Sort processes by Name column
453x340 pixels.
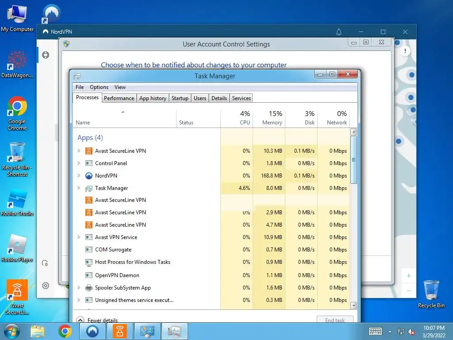pyautogui.click(x=124, y=119)
